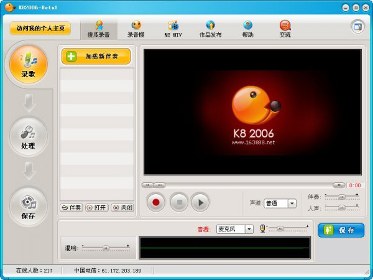The image size is (373, 280).
Task: Click the K8 mascot icon in title bar
Action: 10,7
